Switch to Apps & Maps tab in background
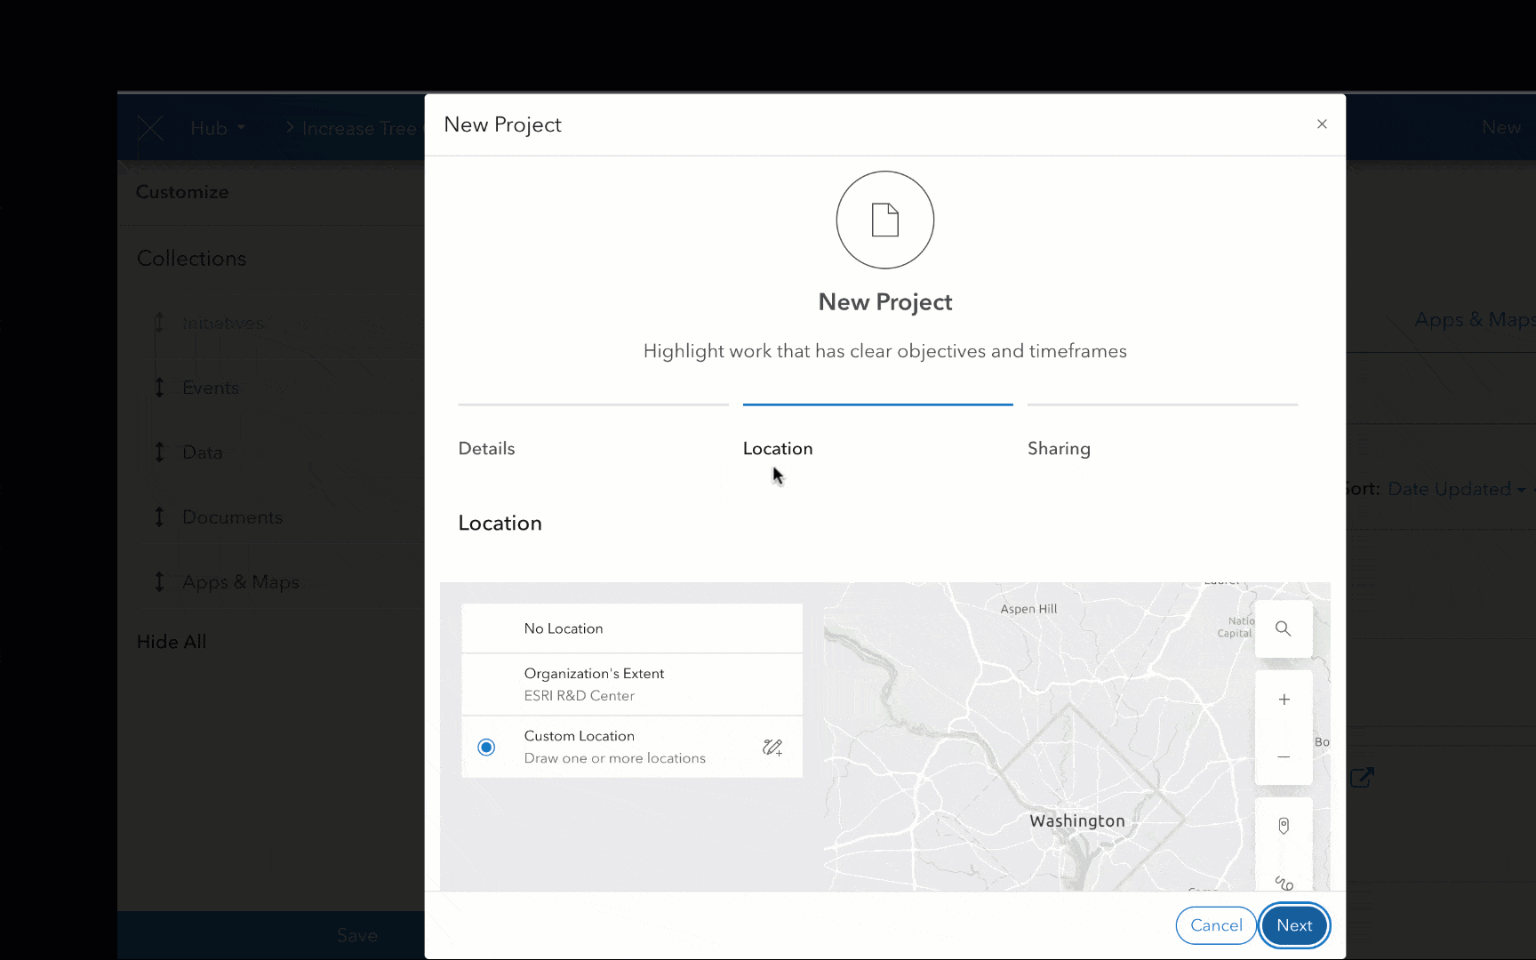The image size is (1536, 960). (1475, 319)
